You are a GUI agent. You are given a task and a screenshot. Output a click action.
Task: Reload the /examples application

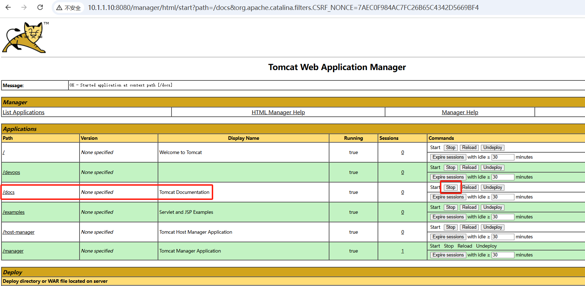tap(469, 207)
